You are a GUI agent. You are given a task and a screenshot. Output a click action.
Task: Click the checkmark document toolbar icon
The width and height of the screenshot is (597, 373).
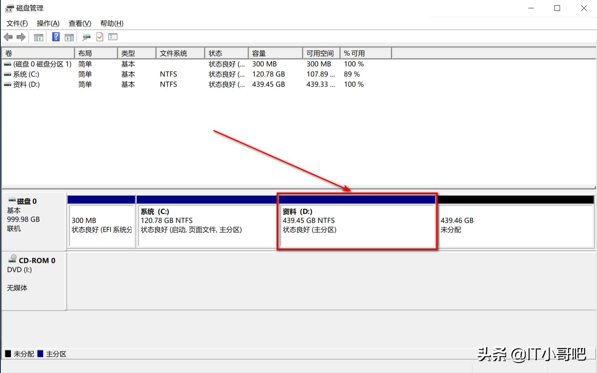click(x=100, y=37)
